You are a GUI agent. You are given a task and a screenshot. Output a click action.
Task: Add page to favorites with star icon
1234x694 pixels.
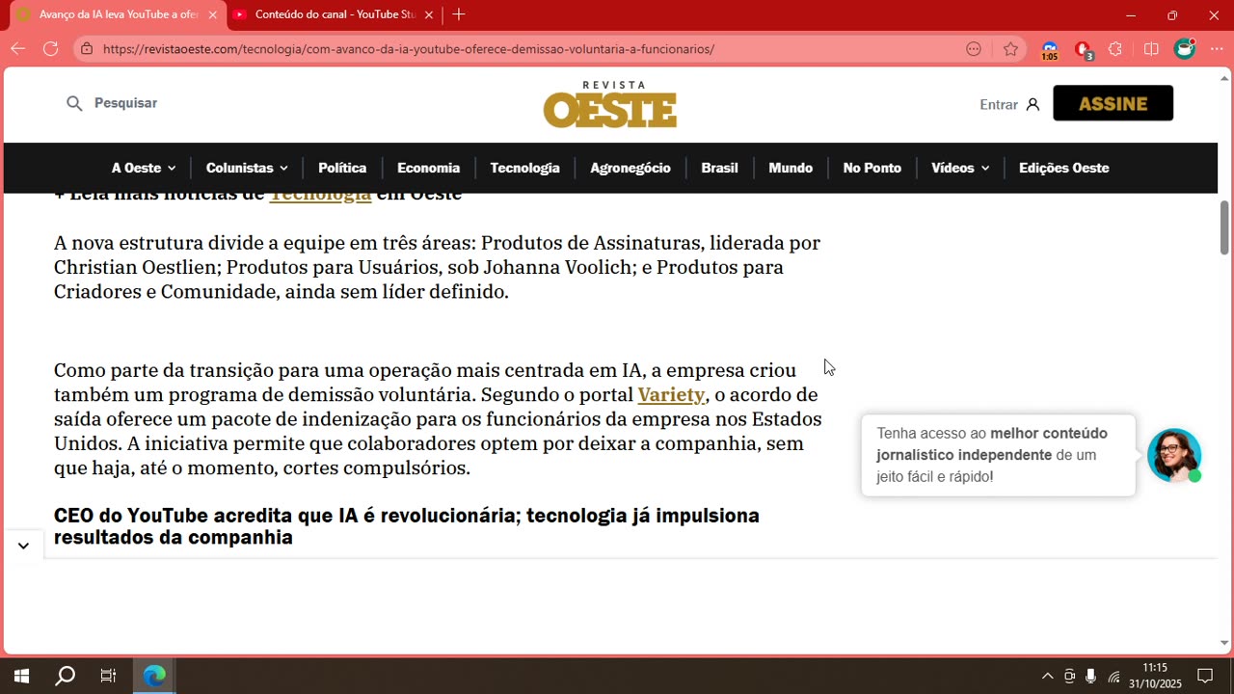[1010, 49]
